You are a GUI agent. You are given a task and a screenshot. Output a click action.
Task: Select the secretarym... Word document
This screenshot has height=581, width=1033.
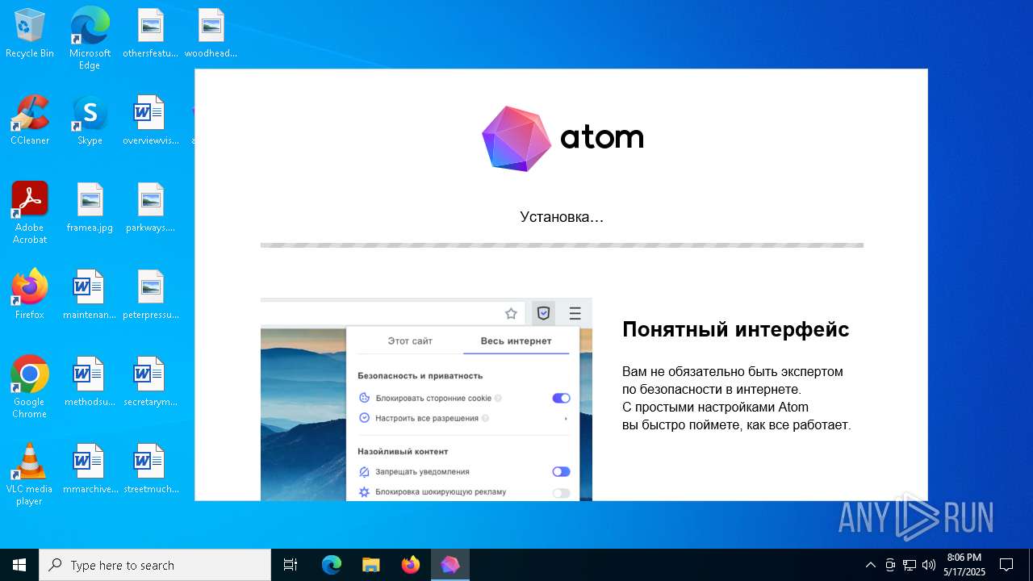pos(150,382)
